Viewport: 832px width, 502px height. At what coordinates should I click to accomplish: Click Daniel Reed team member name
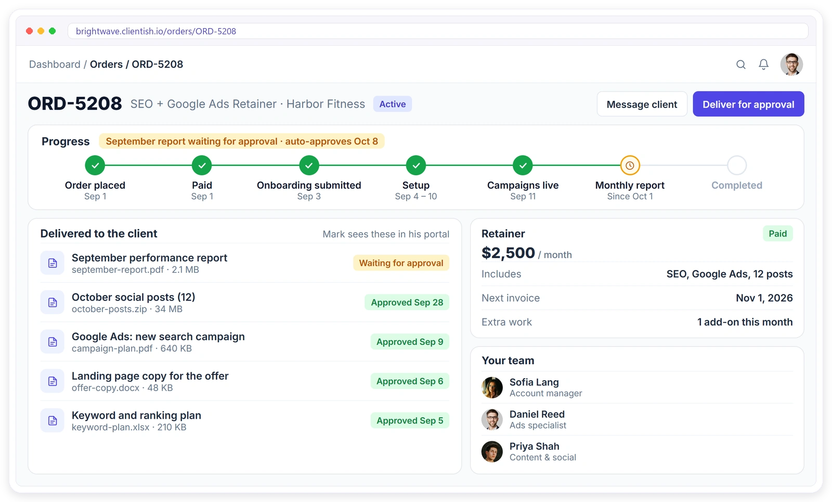click(x=537, y=415)
